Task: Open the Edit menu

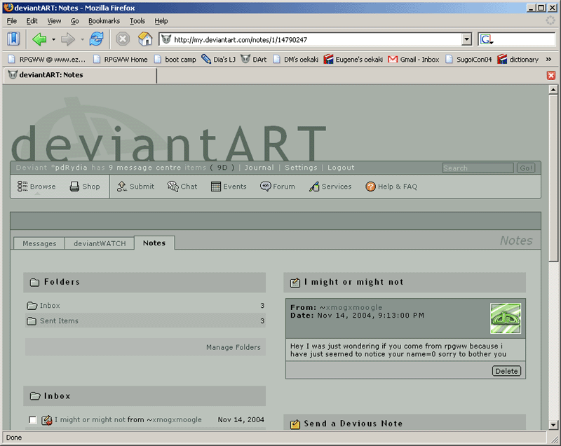Action: pos(32,21)
